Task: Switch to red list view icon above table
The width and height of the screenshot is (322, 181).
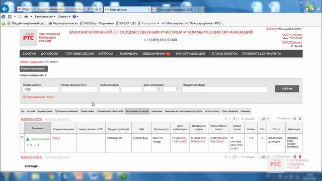Action: click(300, 119)
